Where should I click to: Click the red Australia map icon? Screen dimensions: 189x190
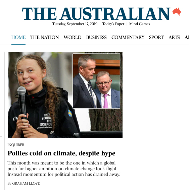pos(177,12)
